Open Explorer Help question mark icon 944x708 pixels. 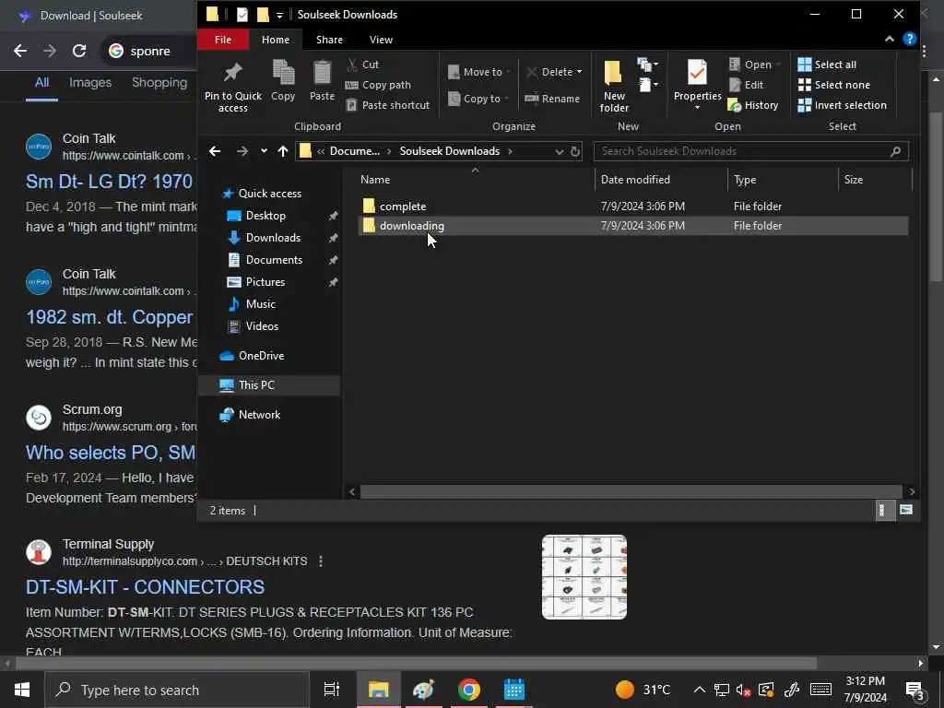pyautogui.click(x=910, y=39)
